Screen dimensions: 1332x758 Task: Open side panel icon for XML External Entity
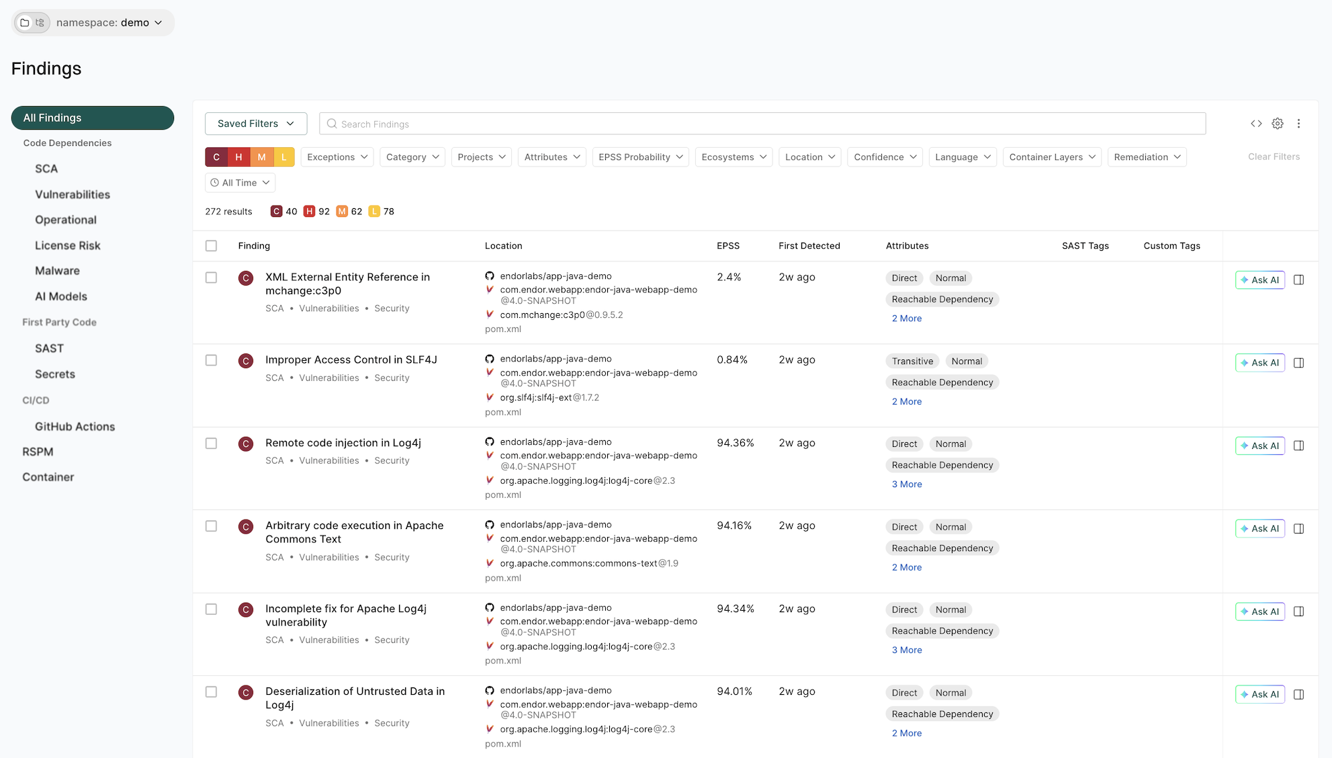click(1298, 280)
